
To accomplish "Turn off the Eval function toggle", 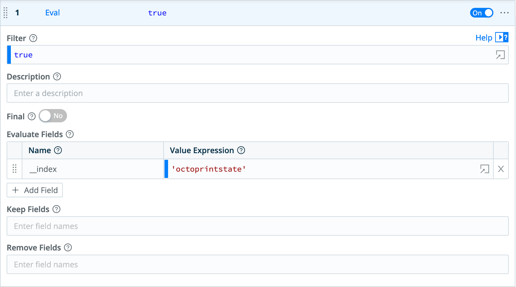I will (481, 13).
